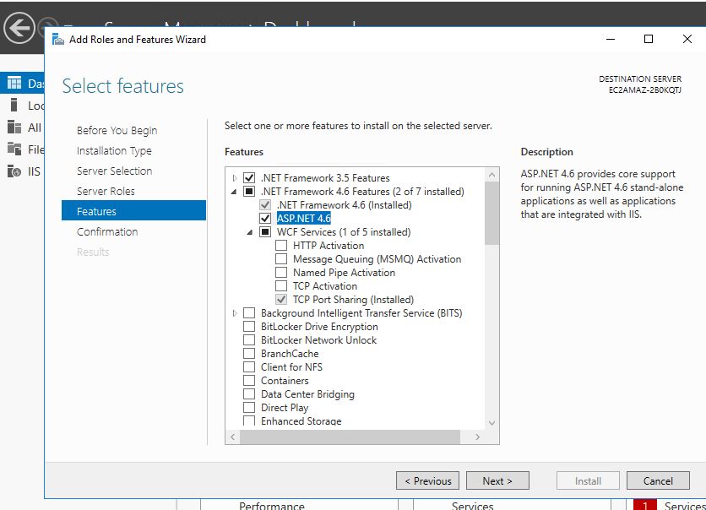Open All Servers icon in sidebar
The image size is (706, 510).
click(x=14, y=127)
